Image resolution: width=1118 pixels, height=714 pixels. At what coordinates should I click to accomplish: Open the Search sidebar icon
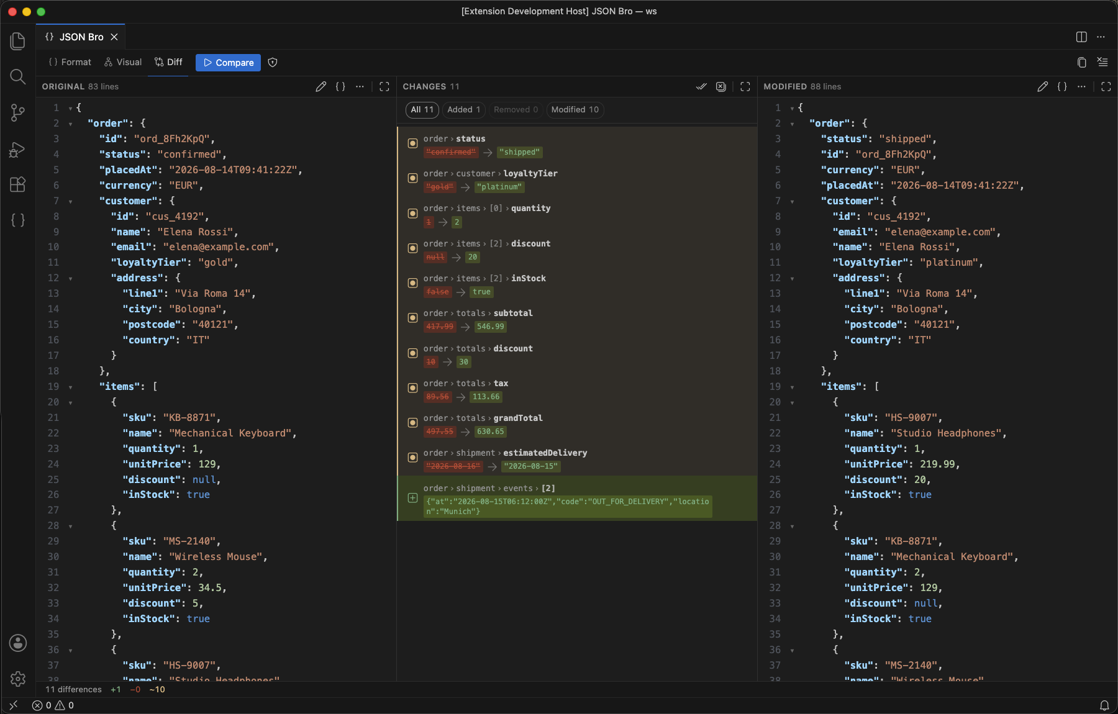pyautogui.click(x=18, y=76)
